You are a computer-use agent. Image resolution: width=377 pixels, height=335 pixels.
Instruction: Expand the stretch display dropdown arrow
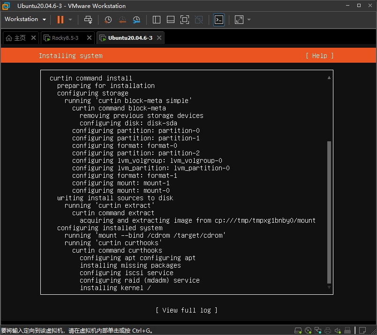pyautogui.click(x=249, y=20)
